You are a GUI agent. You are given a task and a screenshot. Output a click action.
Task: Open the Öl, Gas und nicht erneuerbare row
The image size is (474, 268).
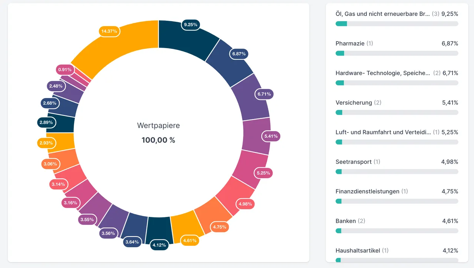[397, 19]
